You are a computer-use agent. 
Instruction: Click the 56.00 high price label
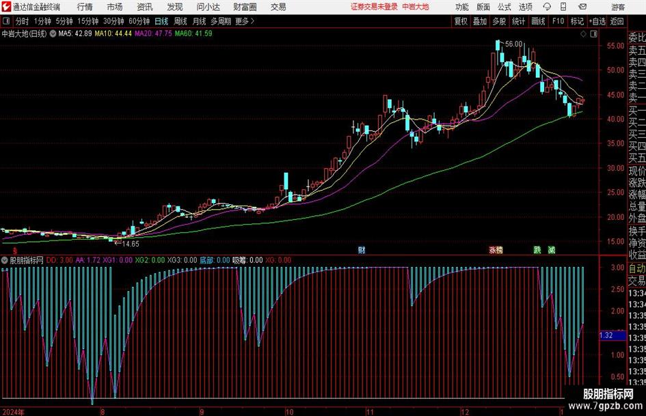[x=513, y=44]
